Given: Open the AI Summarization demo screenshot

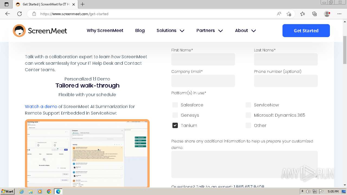Looking at the screenshot, I should click(x=87, y=153).
